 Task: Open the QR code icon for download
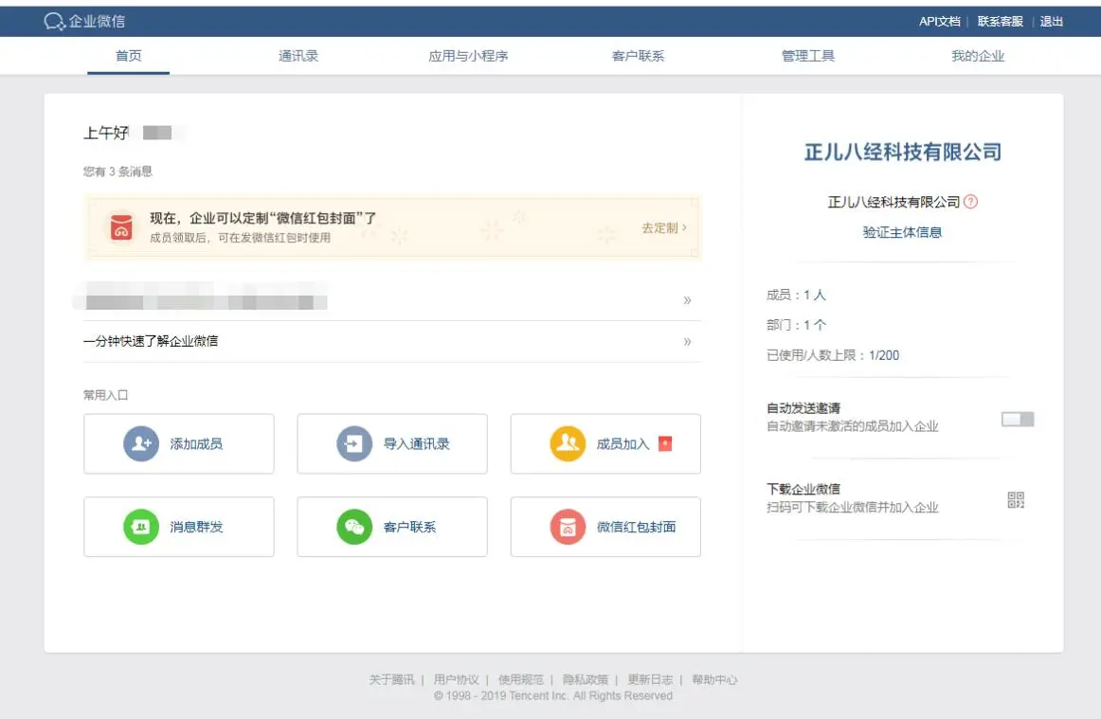(x=1016, y=500)
